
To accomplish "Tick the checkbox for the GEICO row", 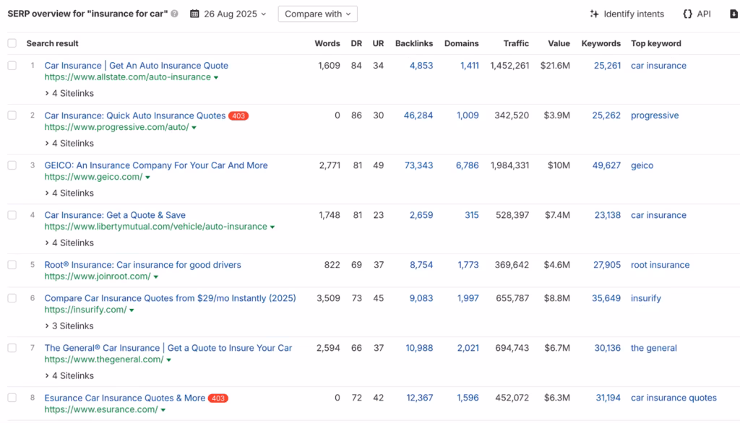I will [12, 165].
